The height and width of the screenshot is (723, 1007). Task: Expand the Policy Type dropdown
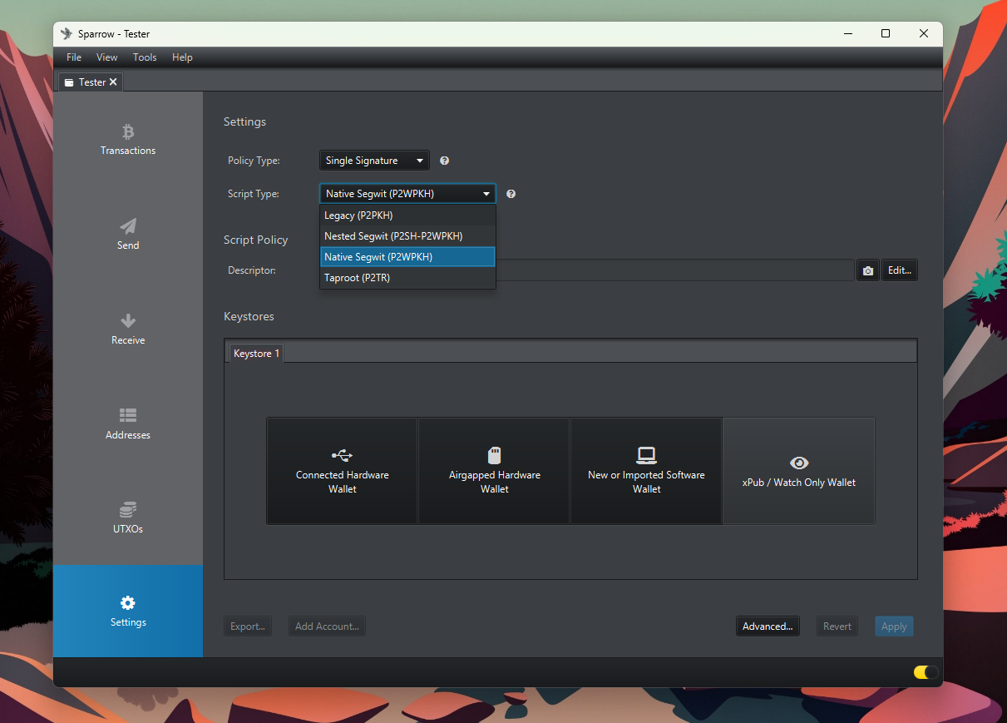[x=374, y=161]
